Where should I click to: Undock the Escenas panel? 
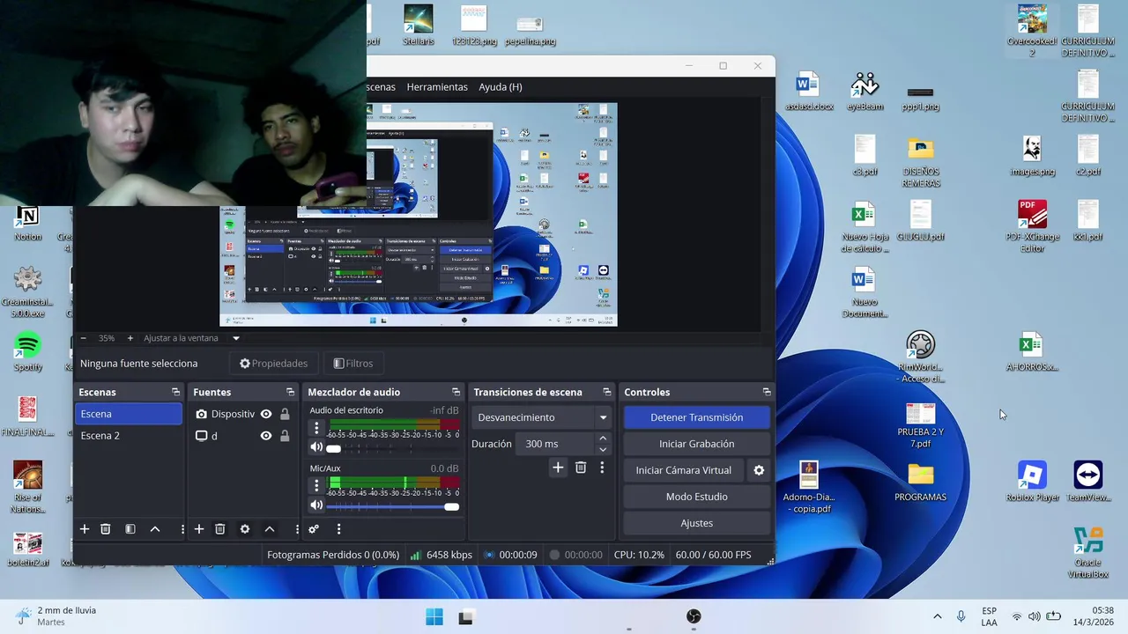coord(175,392)
